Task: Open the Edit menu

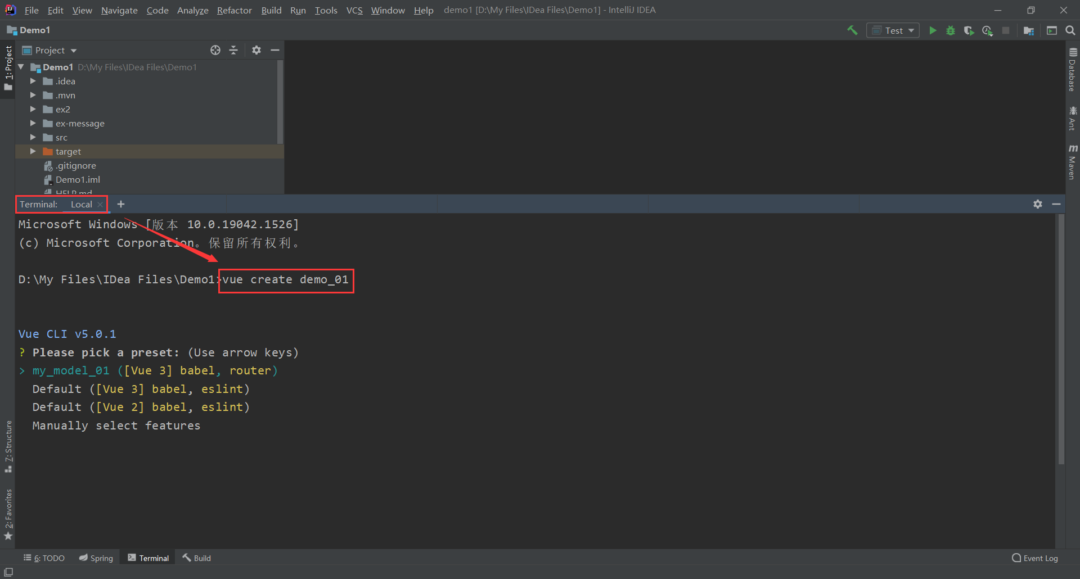Action: (56, 10)
